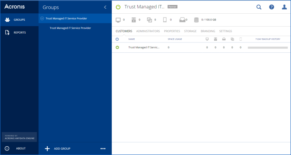This screenshot has height=155, width=291.
Task: Click the mailbox column header icon in table
Action: pos(224,39)
